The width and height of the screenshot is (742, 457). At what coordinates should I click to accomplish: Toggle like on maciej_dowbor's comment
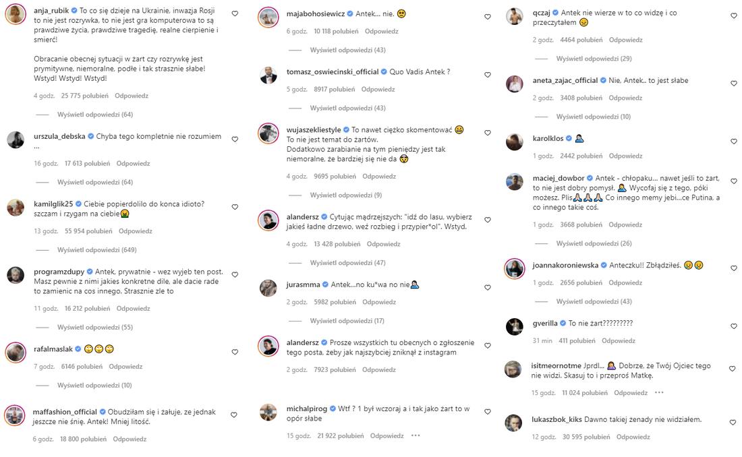pos(734,181)
